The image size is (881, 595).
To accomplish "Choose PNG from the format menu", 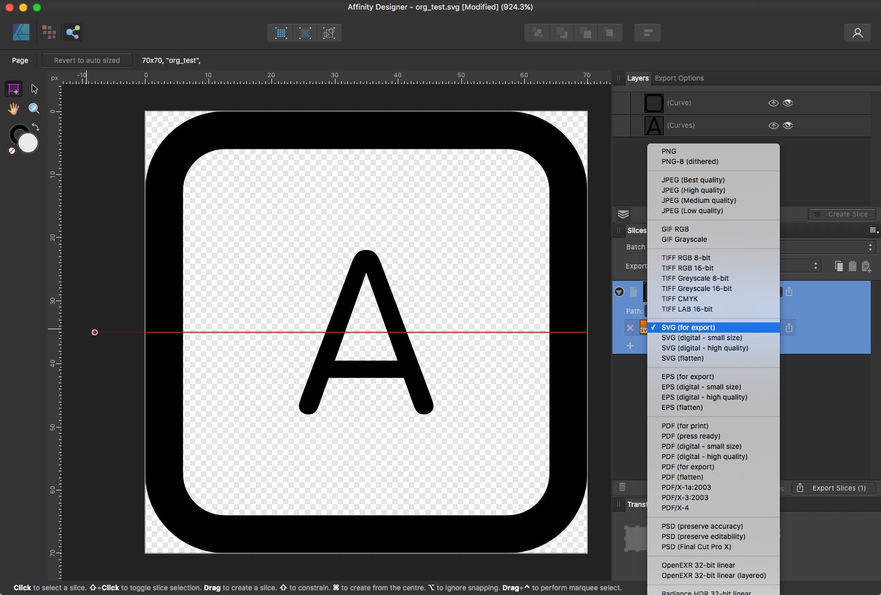I will [713, 152].
